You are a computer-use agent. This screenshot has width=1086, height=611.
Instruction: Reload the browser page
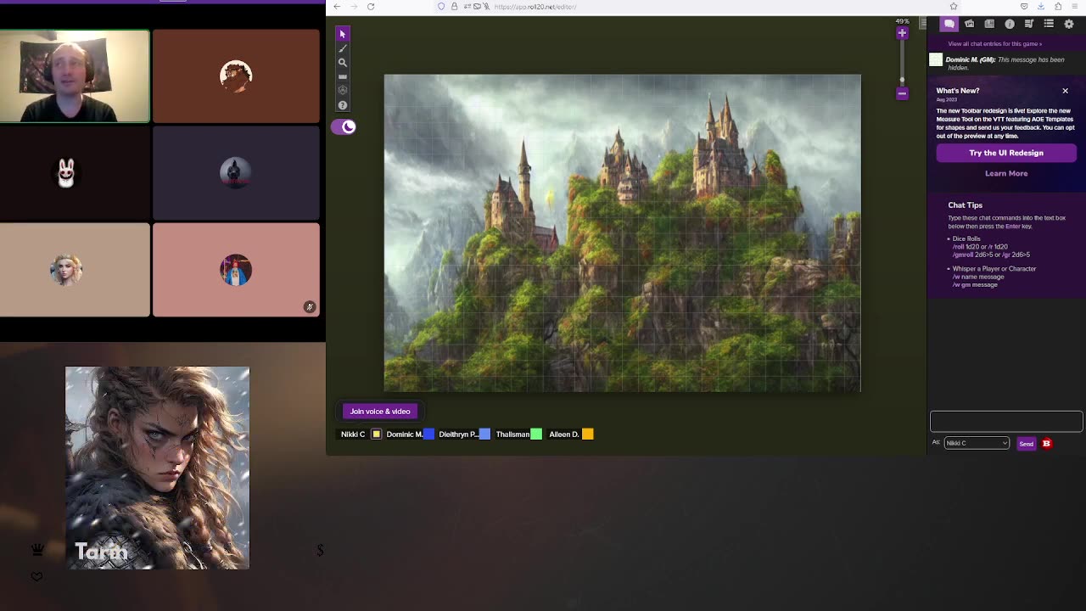click(x=371, y=7)
